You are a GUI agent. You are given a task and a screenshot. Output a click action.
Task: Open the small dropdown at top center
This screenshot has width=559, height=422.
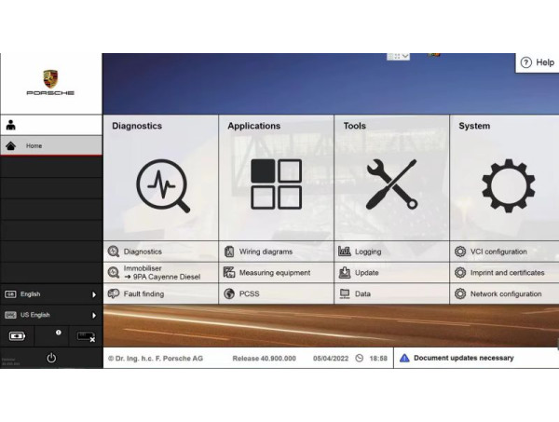click(399, 56)
